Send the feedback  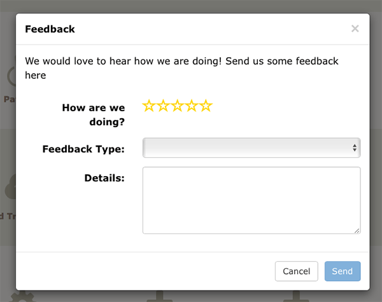(x=343, y=271)
